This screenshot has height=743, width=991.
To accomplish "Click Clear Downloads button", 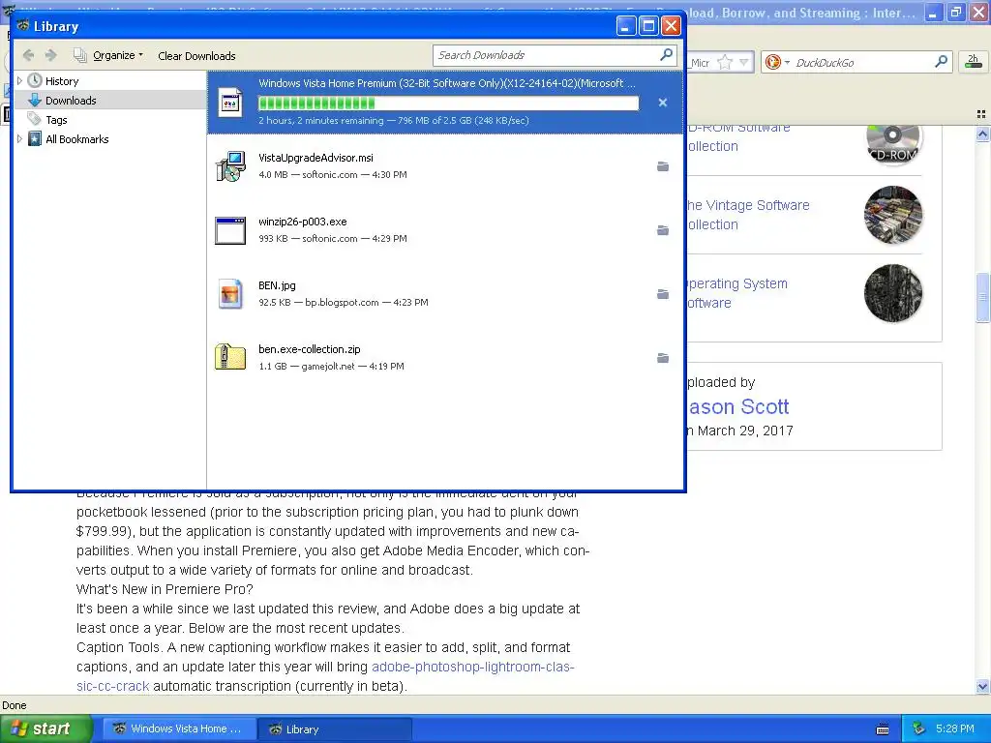I will (x=196, y=56).
